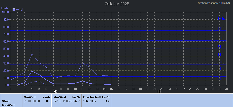Click the full moon icon below day 7

click(x=55, y=91)
